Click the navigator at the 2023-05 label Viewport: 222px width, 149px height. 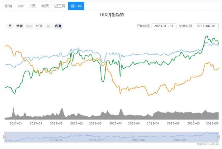pyautogui.click(x=180, y=140)
